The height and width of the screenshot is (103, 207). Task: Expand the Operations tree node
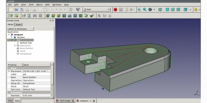click(x=15, y=45)
